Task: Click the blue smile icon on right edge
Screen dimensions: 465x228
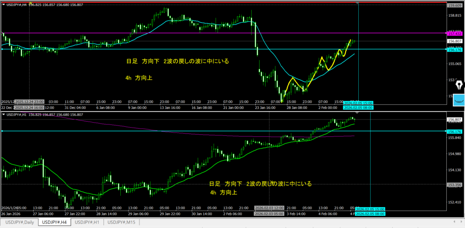Action: tap(458, 100)
